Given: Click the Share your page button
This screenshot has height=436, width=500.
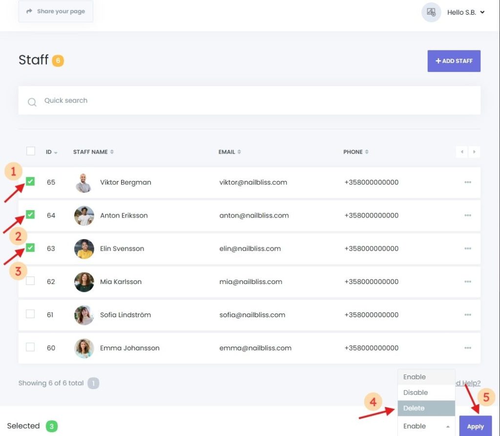Looking at the screenshot, I should (56, 11).
